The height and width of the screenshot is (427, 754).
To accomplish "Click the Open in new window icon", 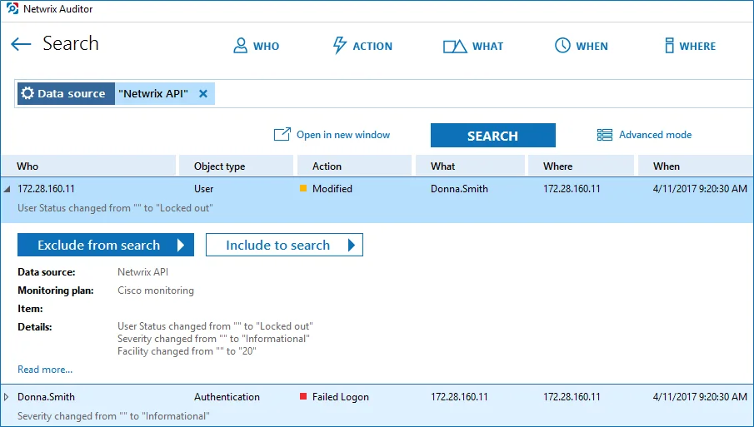I will (282, 135).
